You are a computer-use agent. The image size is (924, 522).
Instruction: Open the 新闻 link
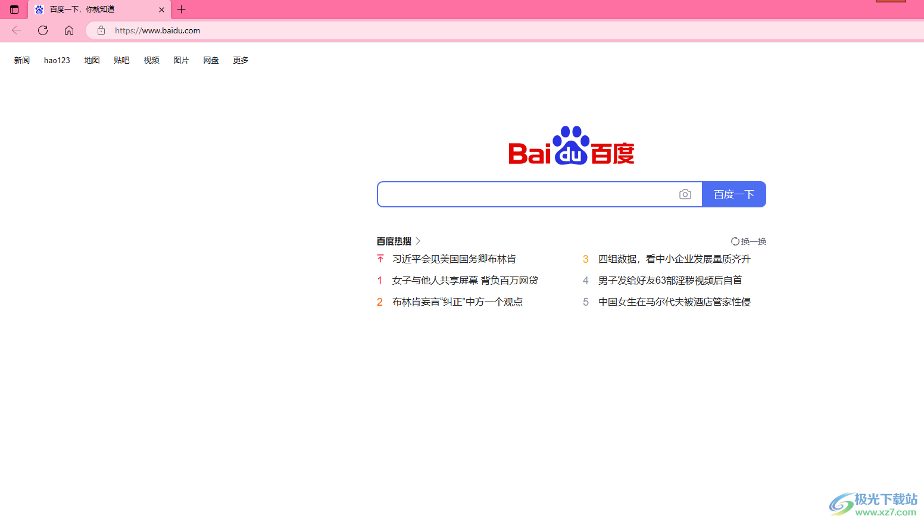22,60
